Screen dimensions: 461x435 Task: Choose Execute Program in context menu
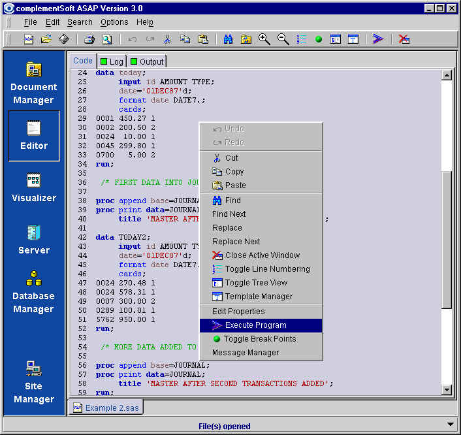[x=261, y=325]
